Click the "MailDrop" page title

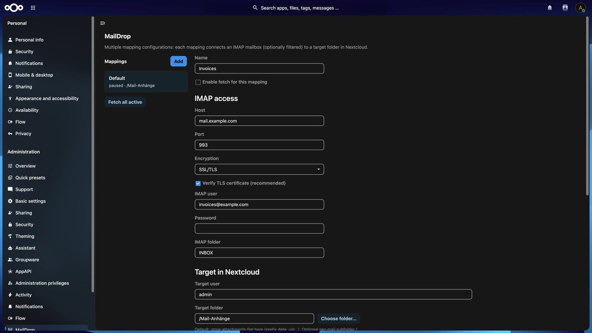(x=117, y=36)
